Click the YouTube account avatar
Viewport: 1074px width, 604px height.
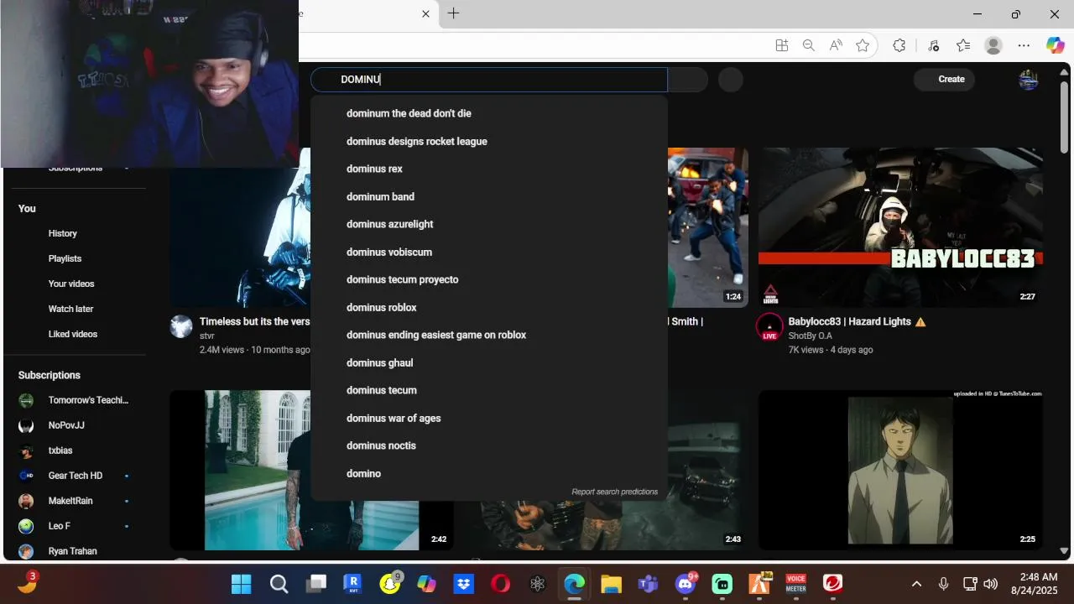click(x=1029, y=80)
